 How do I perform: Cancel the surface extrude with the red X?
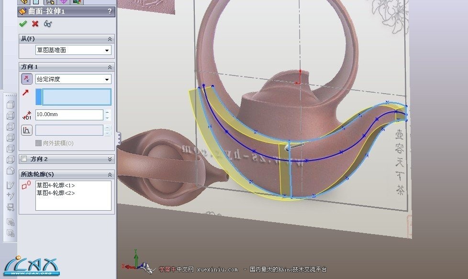coord(35,24)
